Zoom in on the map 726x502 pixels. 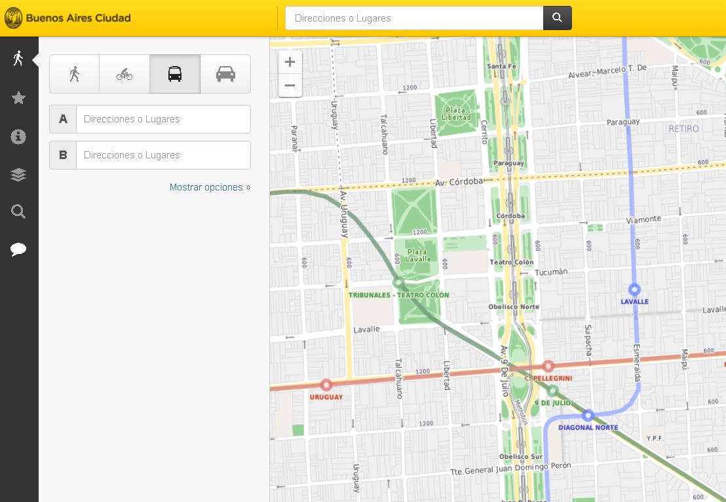click(290, 62)
